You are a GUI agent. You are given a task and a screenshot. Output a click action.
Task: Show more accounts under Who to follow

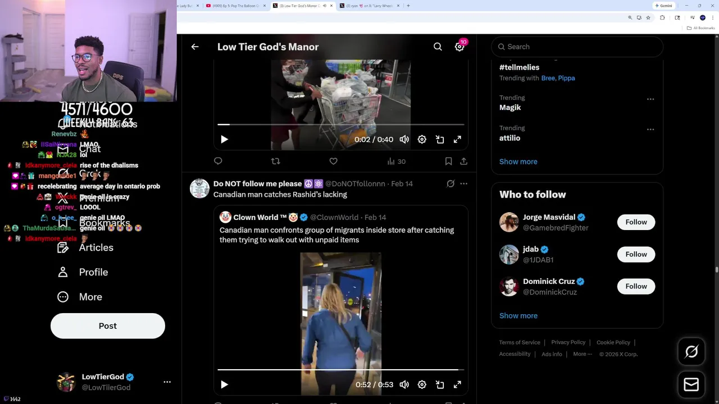point(518,315)
